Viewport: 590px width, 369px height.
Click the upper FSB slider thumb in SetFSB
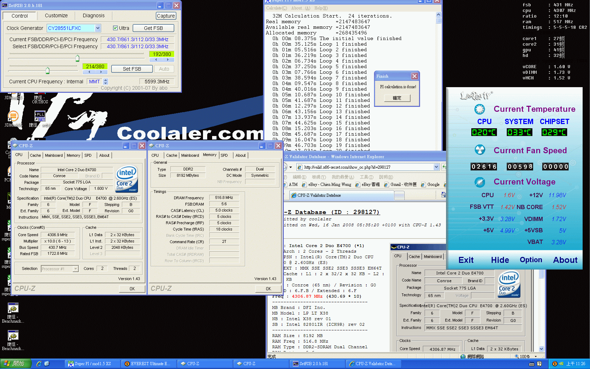tap(77, 58)
